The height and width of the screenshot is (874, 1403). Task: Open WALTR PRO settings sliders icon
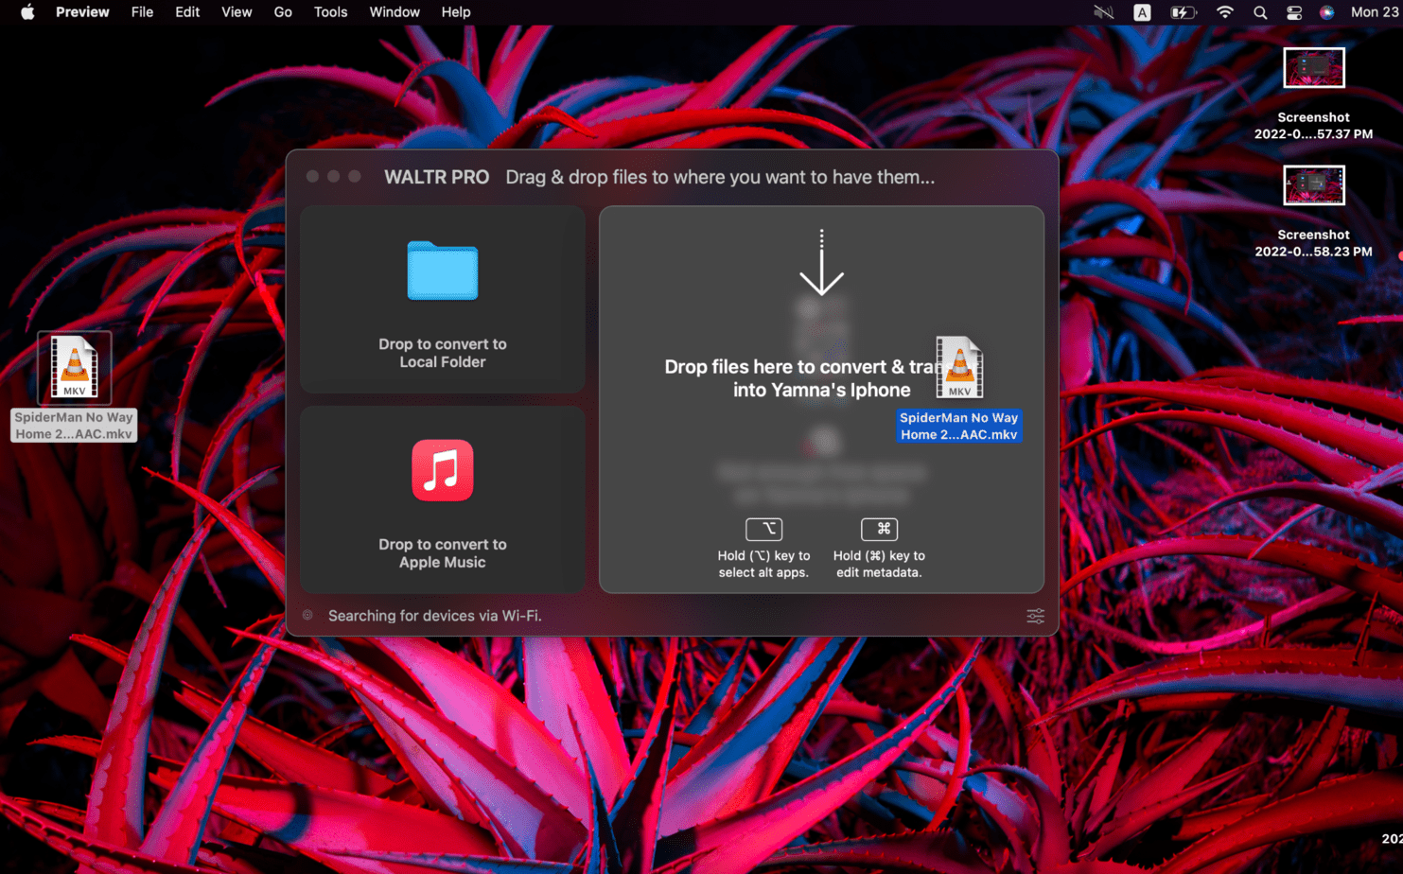1036,616
